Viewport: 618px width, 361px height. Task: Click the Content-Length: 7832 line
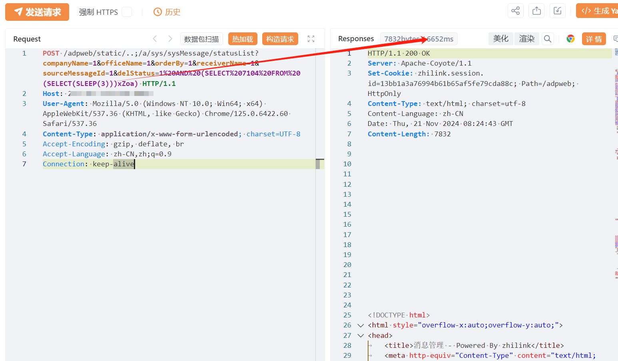(x=409, y=134)
